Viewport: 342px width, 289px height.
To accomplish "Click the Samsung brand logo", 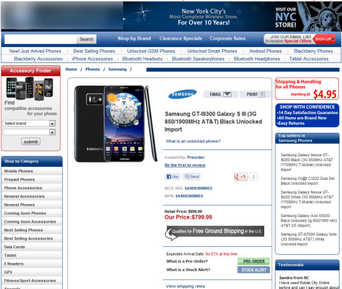I will click(x=183, y=94).
